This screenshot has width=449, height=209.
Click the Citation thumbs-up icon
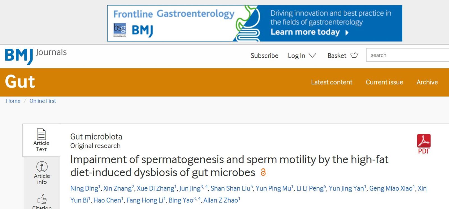tap(42, 199)
